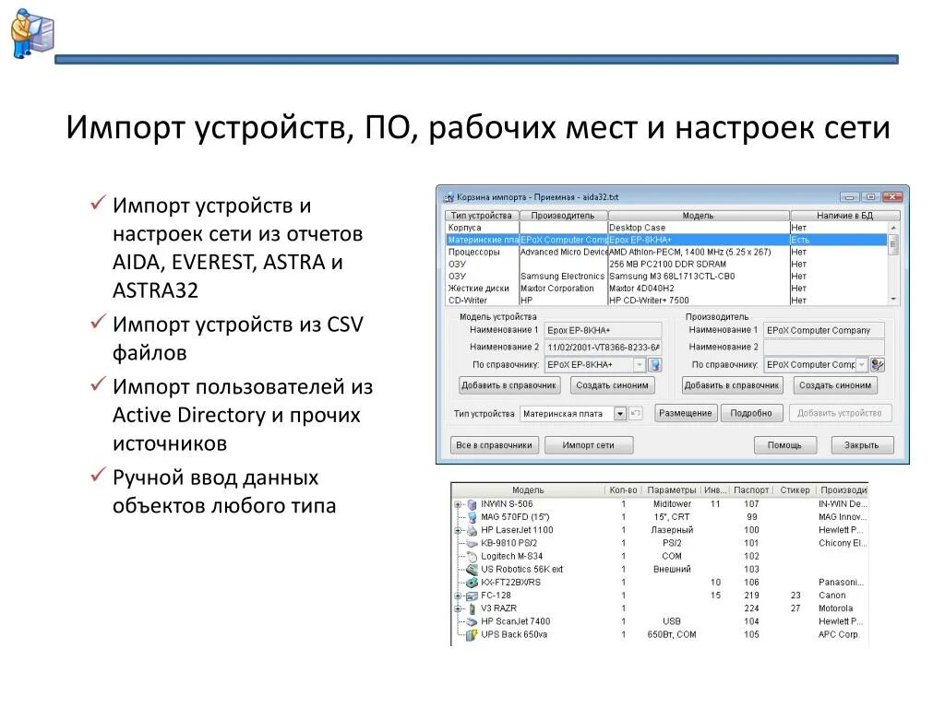Select the Samsung M3 68L1713CTL-CB0 row
The height and width of the screenshot is (708, 945).
(666, 276)
